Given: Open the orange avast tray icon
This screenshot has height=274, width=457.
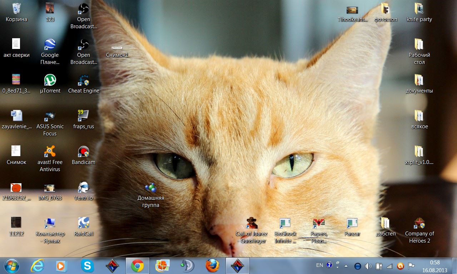Looking at the screenshot, I should coord(401,266).
